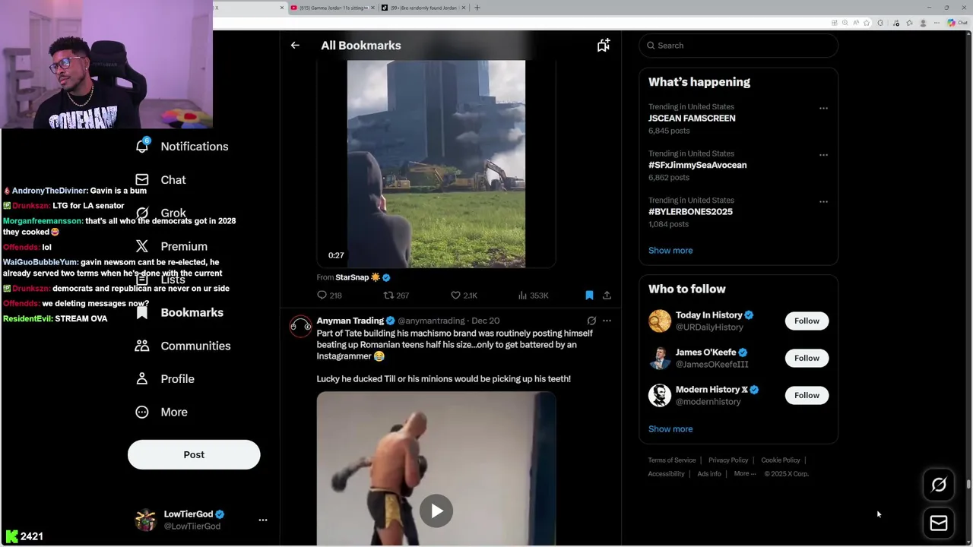Remove bookmark from the StarSnap post
This screenshot has width=973, height=547.
point(589,296)
